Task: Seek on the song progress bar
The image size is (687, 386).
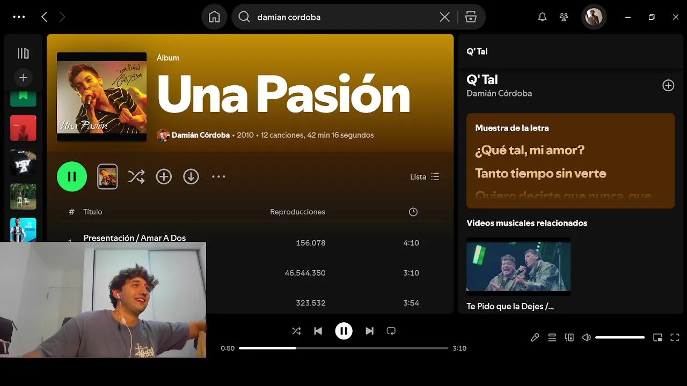Action: tap(343, 348)
